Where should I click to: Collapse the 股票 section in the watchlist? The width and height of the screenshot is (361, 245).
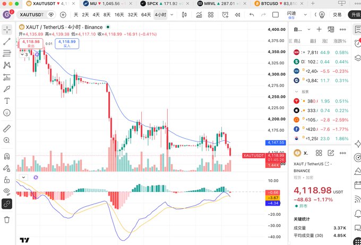pyautogui.click(x=297, y=92)
